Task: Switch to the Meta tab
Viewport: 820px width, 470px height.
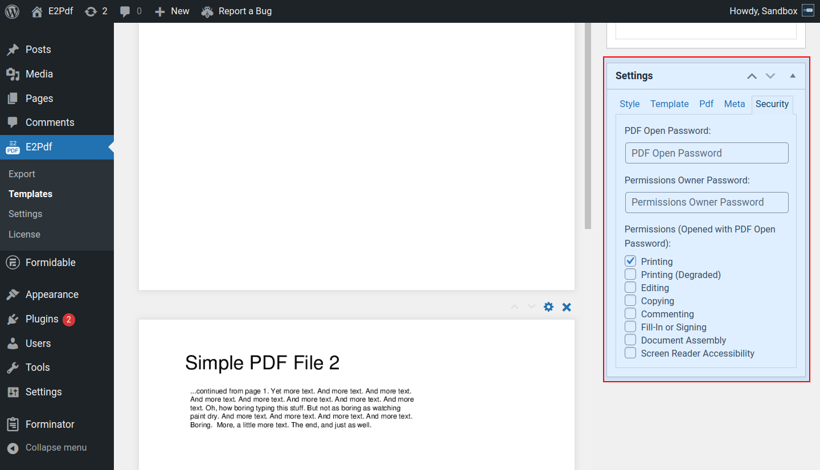Action: [734, 104]
